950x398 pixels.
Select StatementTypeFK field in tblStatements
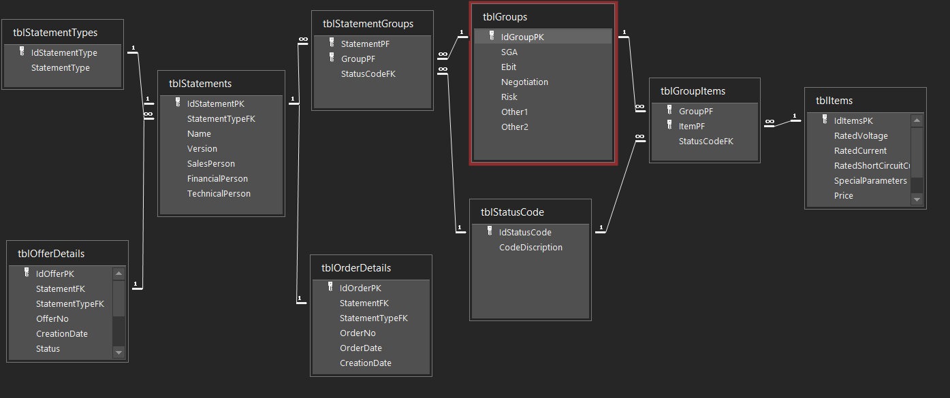(221, 118)
